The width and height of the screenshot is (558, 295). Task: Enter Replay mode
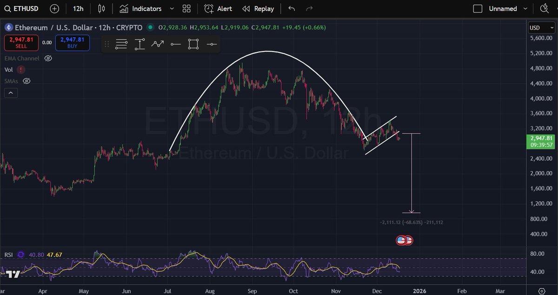[258, 8]
